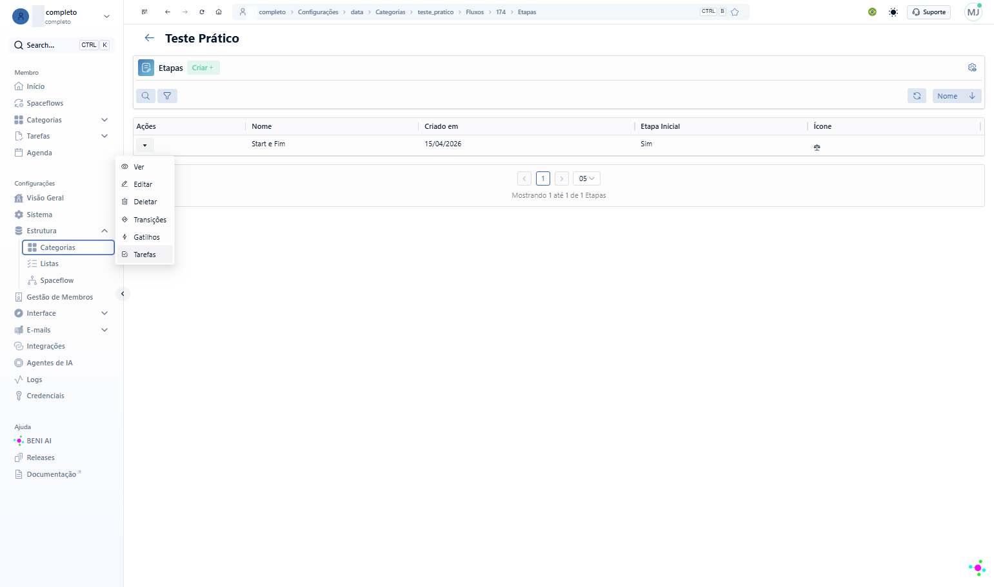Click the teste_pratico breadcrumb
The height and width of the screenshot is (587, 994).
point(435,12)
